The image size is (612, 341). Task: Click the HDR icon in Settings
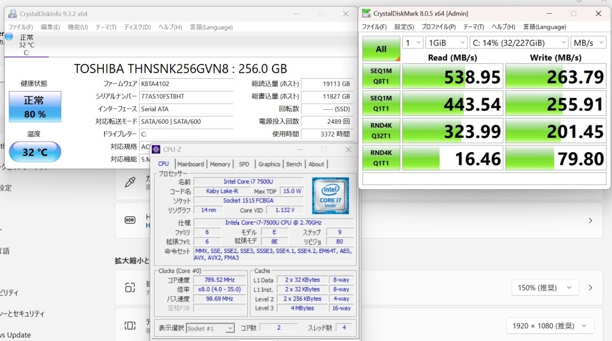point(130,220)
